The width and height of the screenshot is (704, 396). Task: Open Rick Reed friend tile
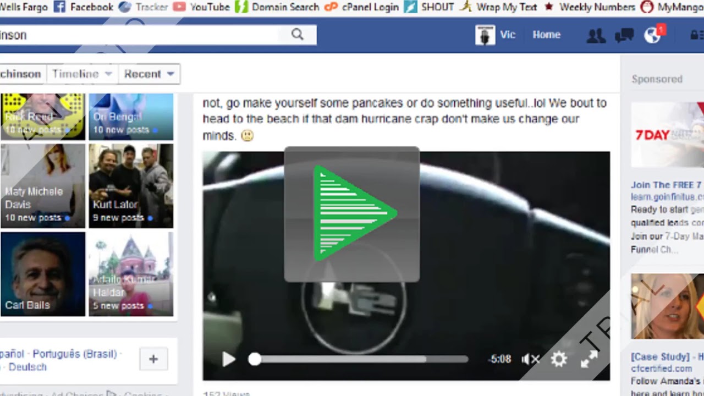pyautogui.click(x=42, y=117)
